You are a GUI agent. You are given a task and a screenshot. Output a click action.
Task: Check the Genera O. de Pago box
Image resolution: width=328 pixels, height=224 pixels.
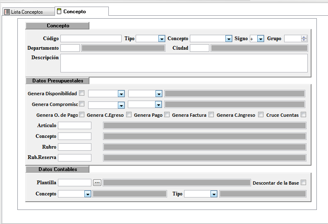pyautogui.click(x=82, y=115)
